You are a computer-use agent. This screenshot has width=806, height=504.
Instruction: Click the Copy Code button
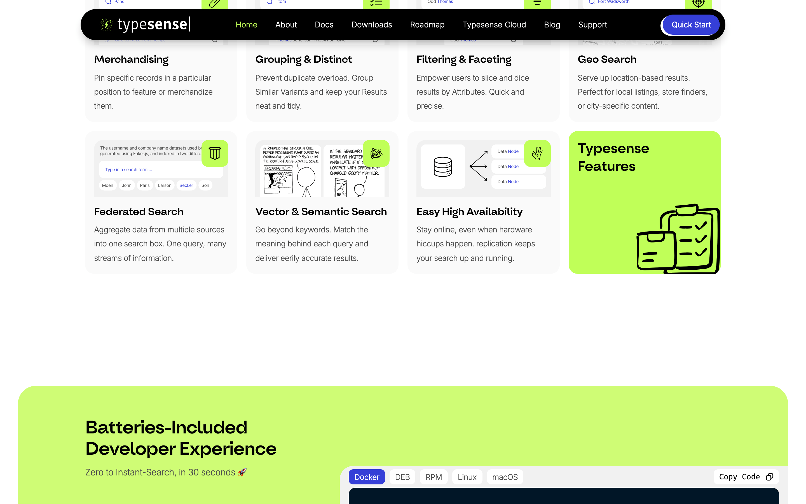point(746,477)
